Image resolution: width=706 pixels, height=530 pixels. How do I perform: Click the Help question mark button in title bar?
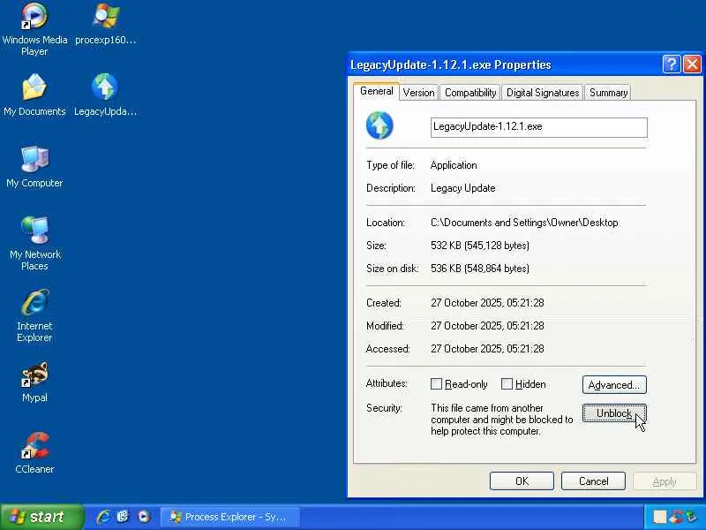[671, 64]
